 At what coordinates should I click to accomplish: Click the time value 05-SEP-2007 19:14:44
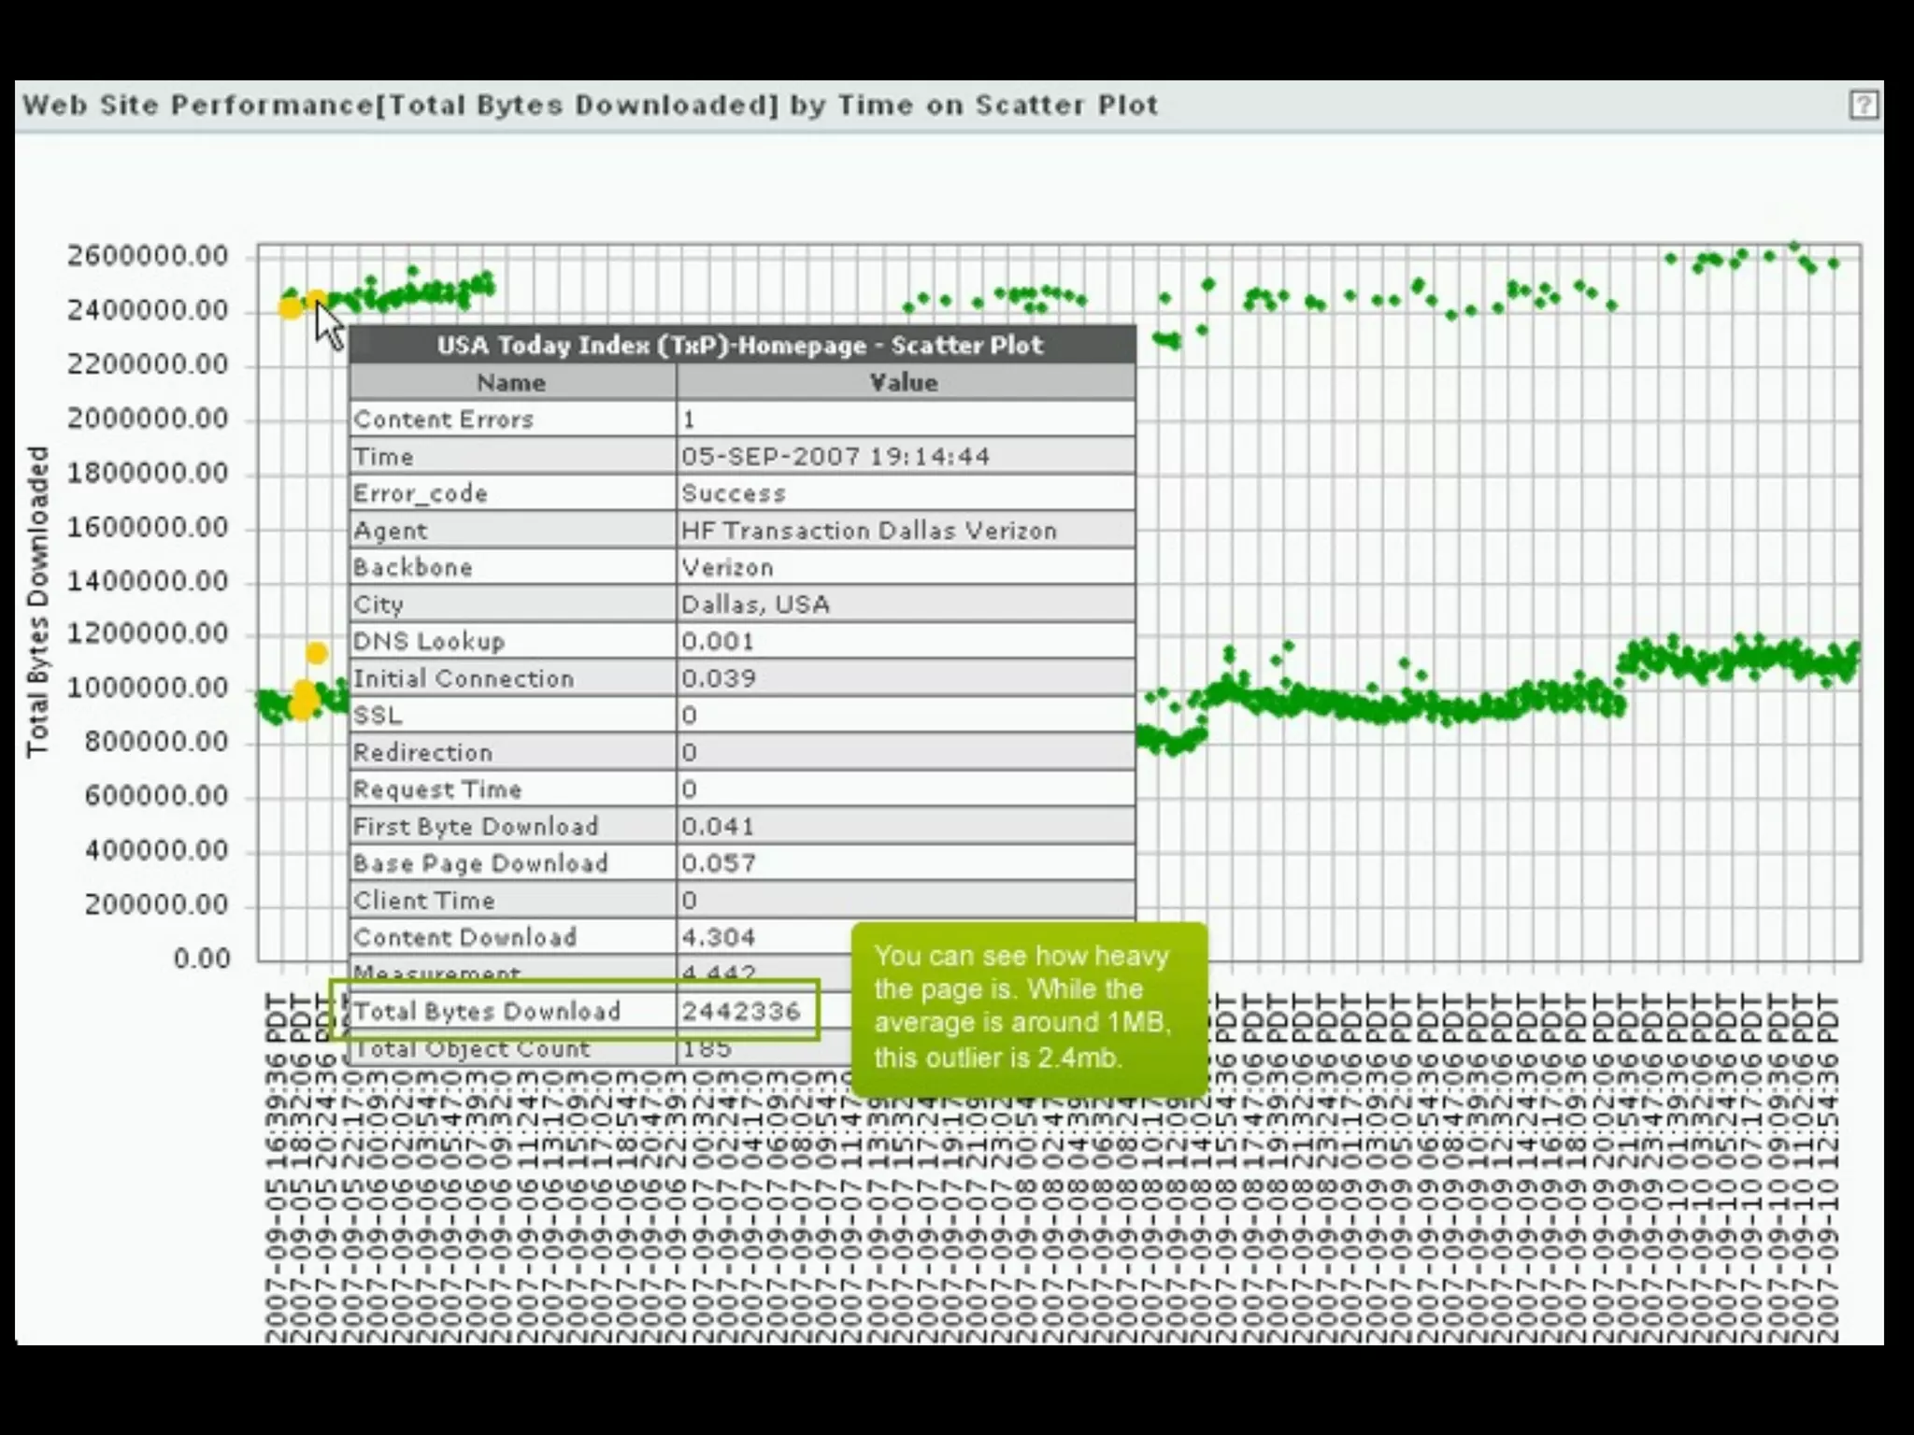point(835,457)
